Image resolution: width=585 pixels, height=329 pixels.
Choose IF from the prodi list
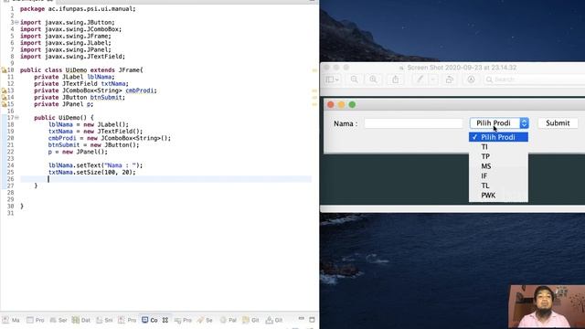point(498,176)
